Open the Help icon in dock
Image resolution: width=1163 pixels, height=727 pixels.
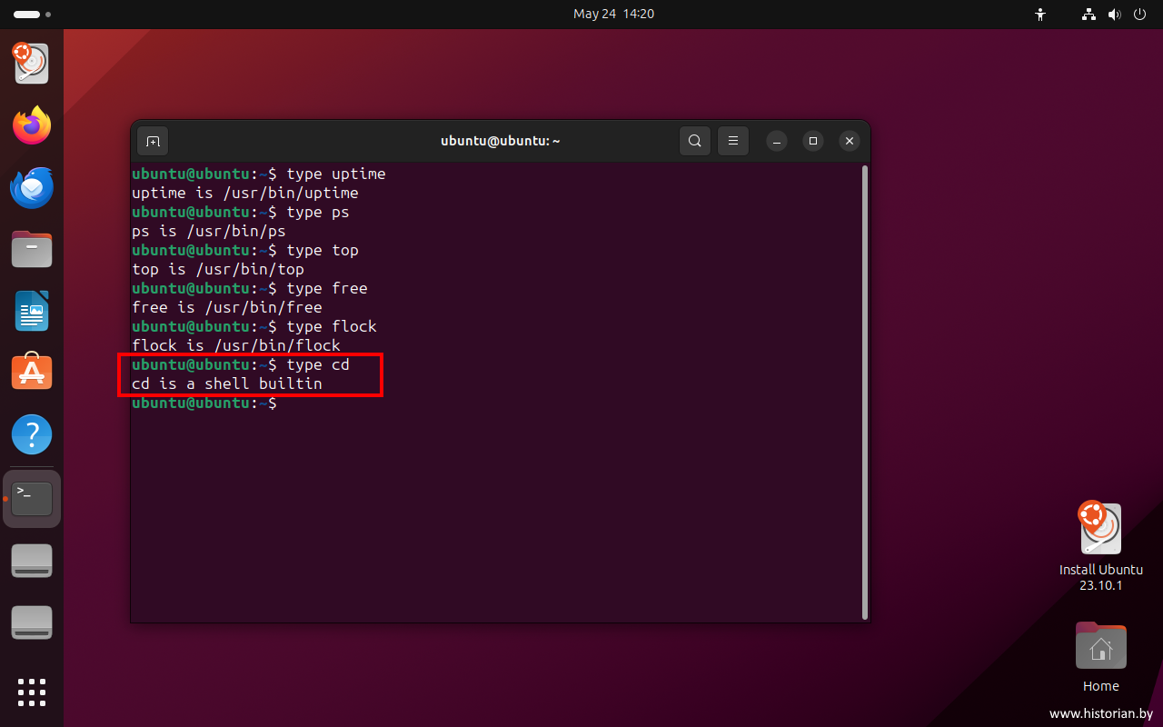click(32, 435)
